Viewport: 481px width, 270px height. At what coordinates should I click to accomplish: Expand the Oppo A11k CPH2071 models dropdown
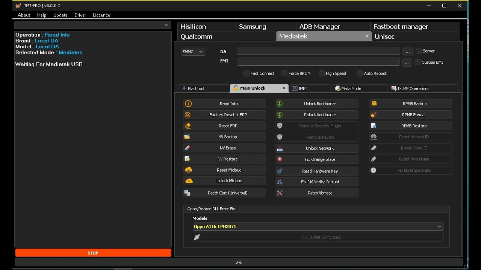pyautogui.click(x=318, y=226)
